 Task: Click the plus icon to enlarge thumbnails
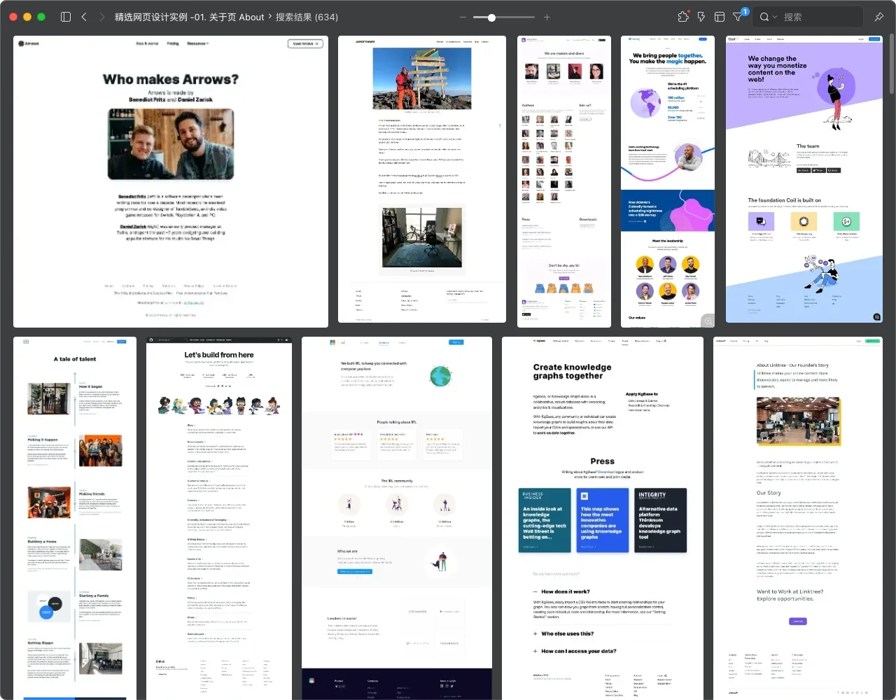tap(547, 17)
